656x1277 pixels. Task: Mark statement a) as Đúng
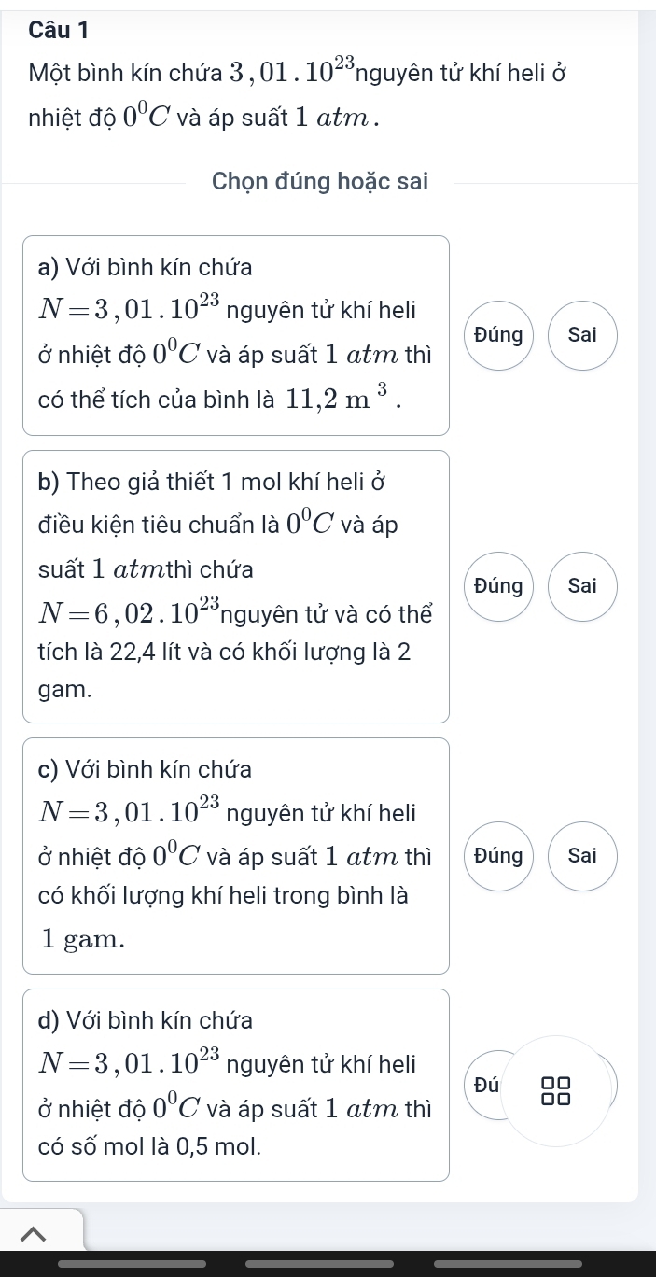(x=497, y=335)
